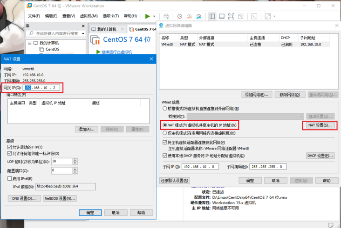Open the 选项卡(T) menu
Viewport: 341px width, 228px height.
111,16
